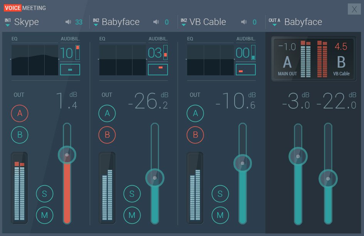Click the speaker icon next to Skype

point(69,22)
